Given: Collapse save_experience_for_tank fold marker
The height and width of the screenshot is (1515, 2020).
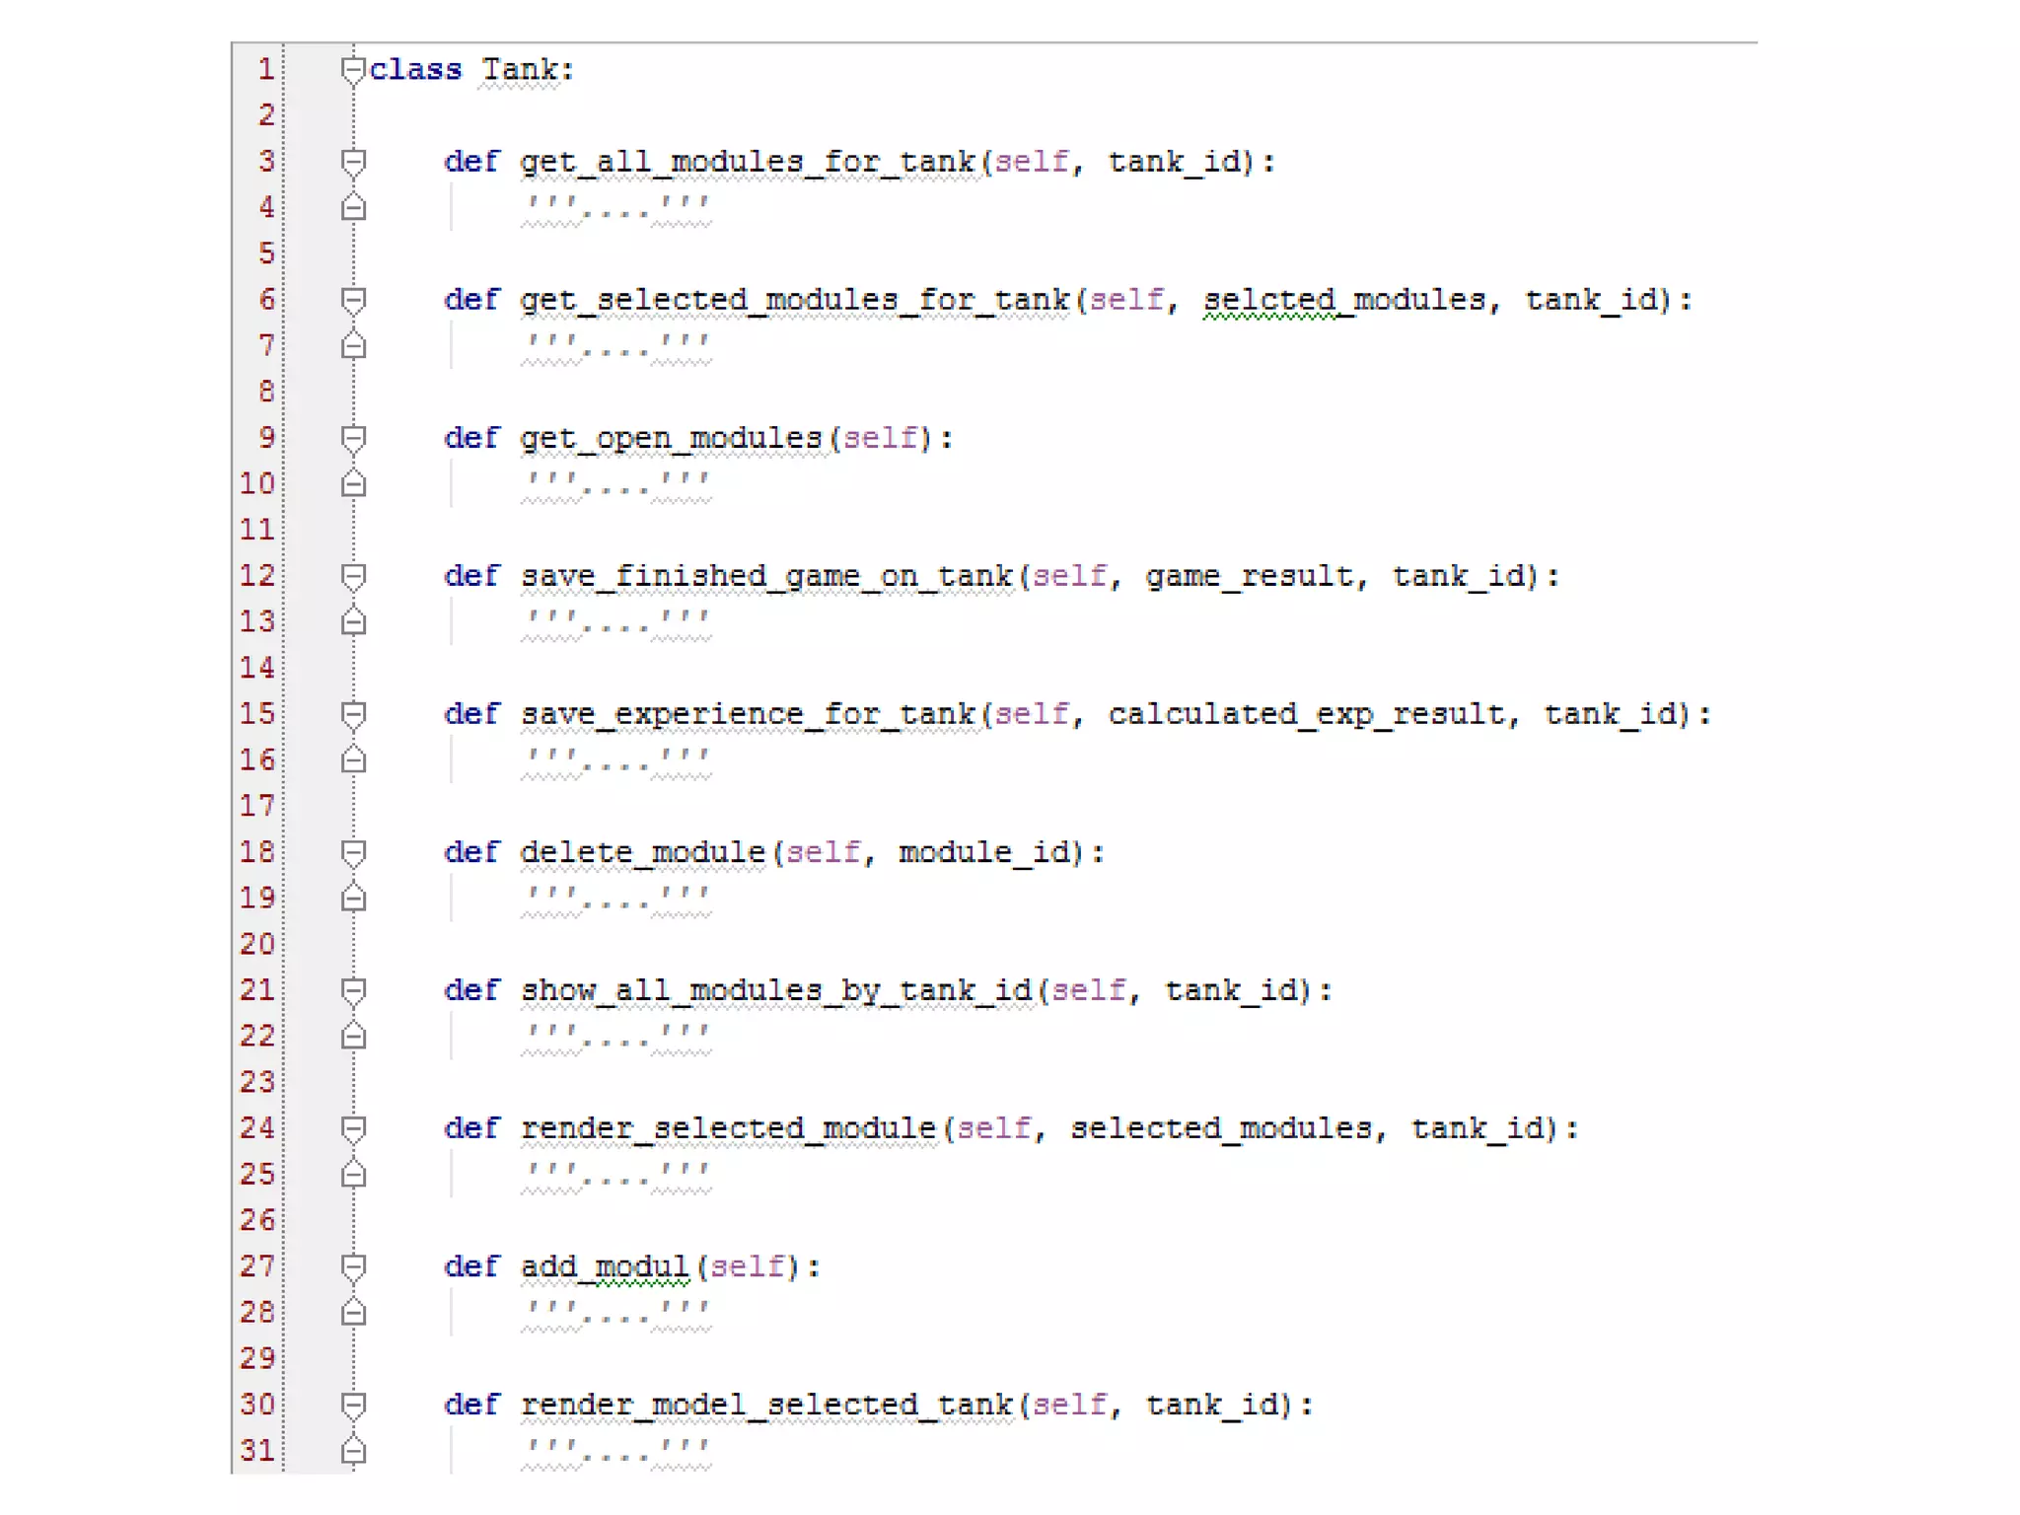Looking at the screenshot, I should pyautogui.click(x=353, y=714).
